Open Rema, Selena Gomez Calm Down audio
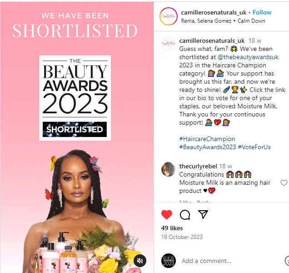The height and width of the screenshot is (273, 289). (223, 21)
